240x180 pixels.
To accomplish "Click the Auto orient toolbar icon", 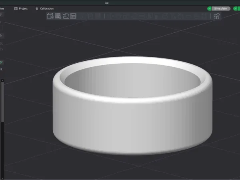I will point(66,16).
